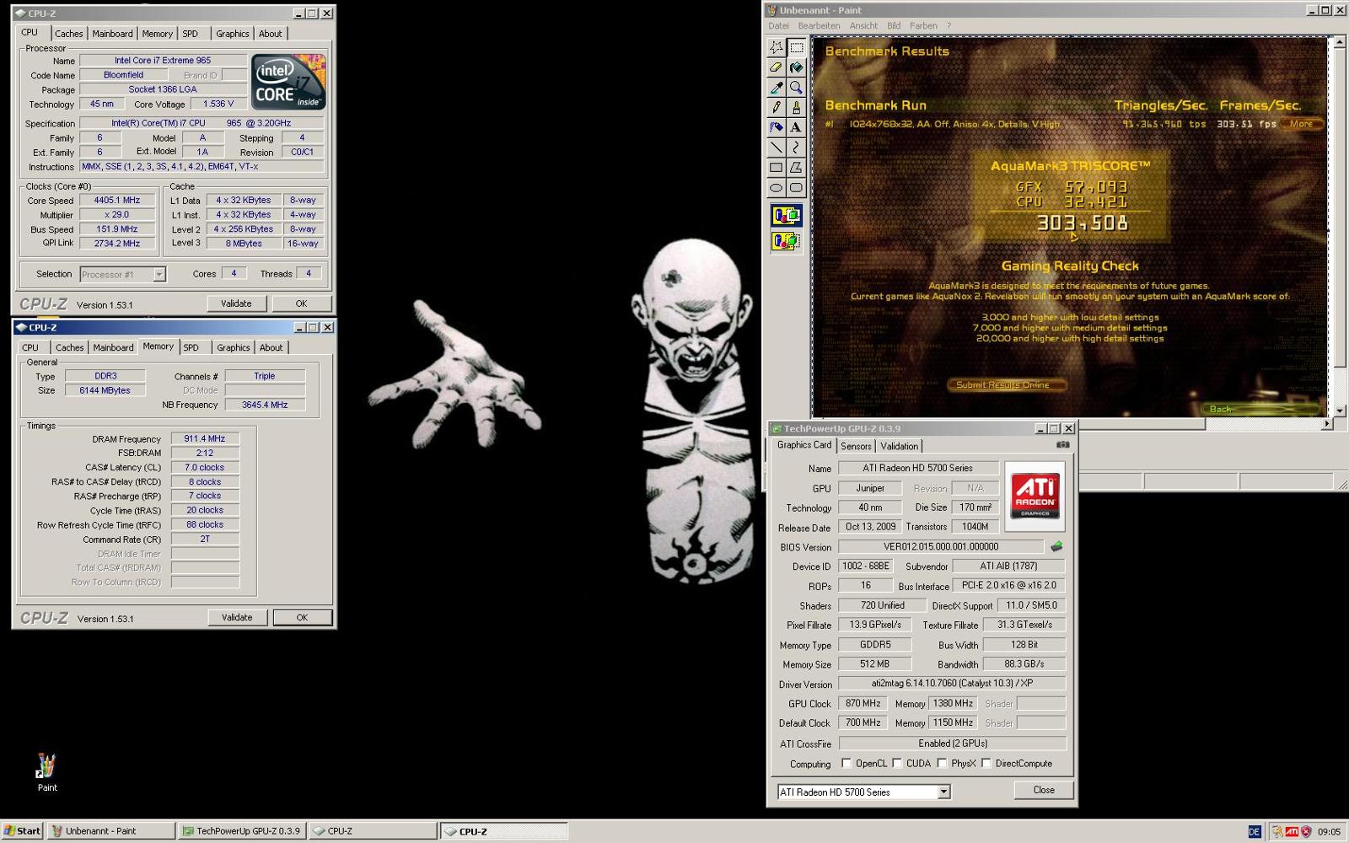Select the Line tool in Paint
This screenshot has height=843, width=1349.
coord(776,148)
